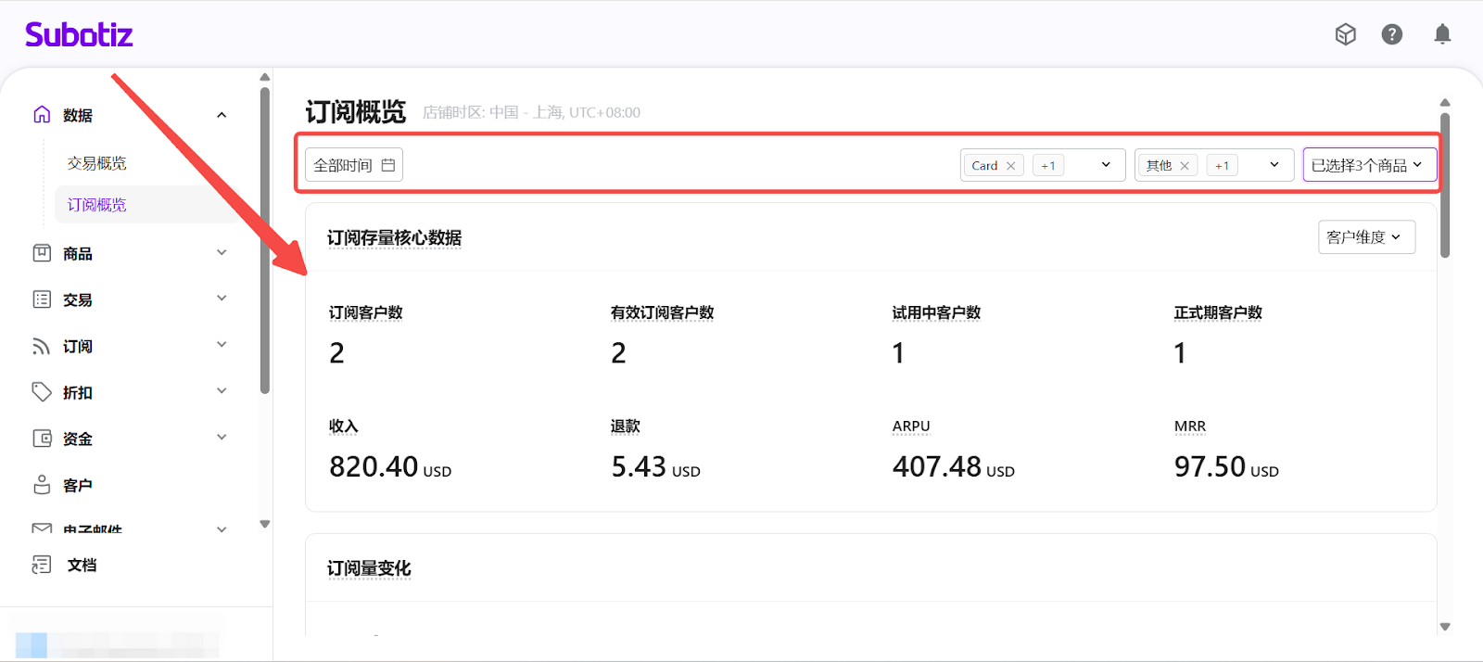Collapse the 数据 sidebar section
Screen dimensions: 1483x662
[222, 115]
